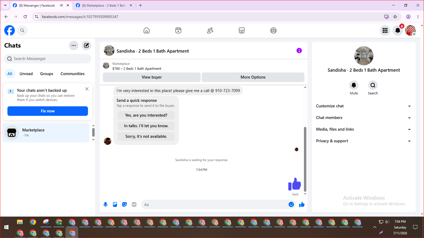Open the Marketplace storefront icon in navigation
Image resolution: width=424 pixels, height=238 pixels.
242,30
